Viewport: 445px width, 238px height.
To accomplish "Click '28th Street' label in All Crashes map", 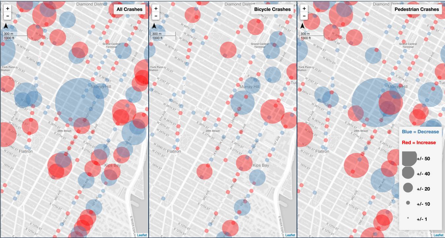I will click(x=64, y=131).
